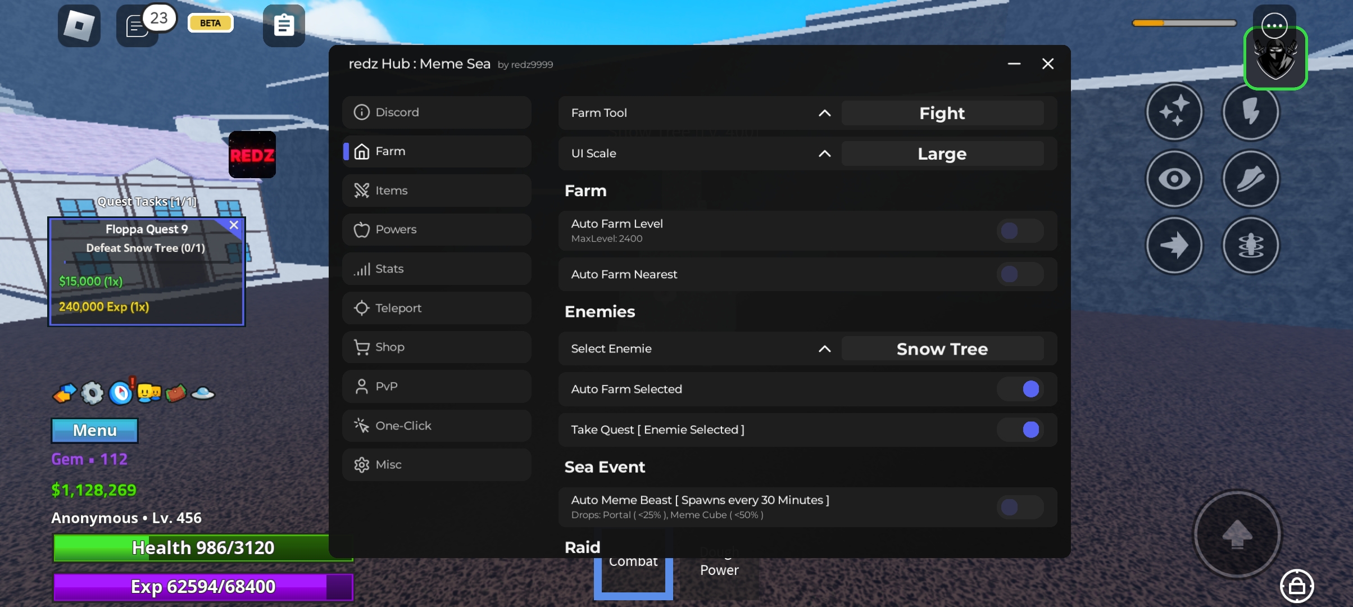Click the blue Menu button
1353x607 pixels.
point(94,431)
